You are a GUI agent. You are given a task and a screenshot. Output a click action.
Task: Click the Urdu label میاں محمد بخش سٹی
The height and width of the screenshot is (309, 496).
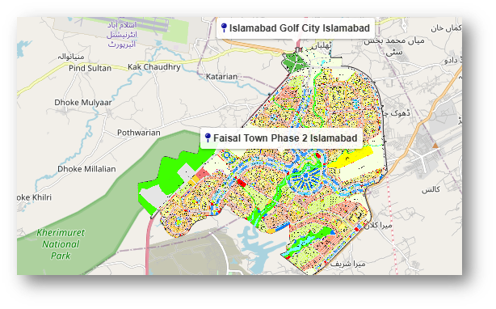pos(394,46)
